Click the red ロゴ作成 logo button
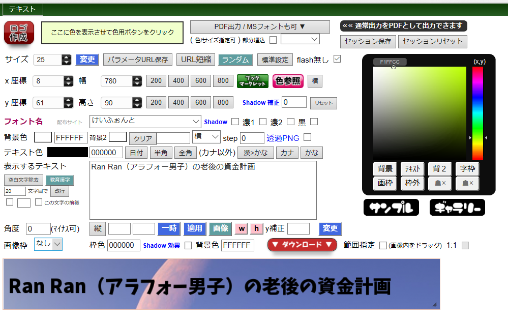The height and width of the screenshot is (320, 508). [19, 33]
